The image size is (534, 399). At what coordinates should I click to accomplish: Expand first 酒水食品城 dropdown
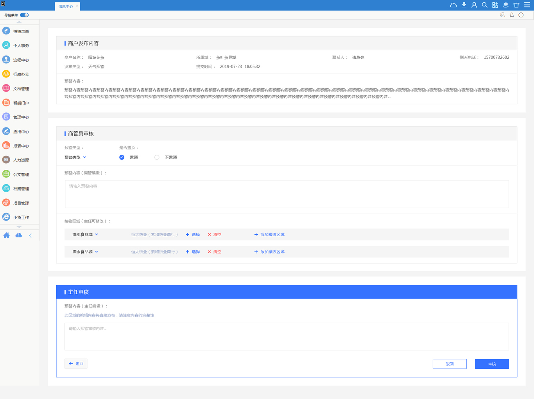click(x=85, y=234)
